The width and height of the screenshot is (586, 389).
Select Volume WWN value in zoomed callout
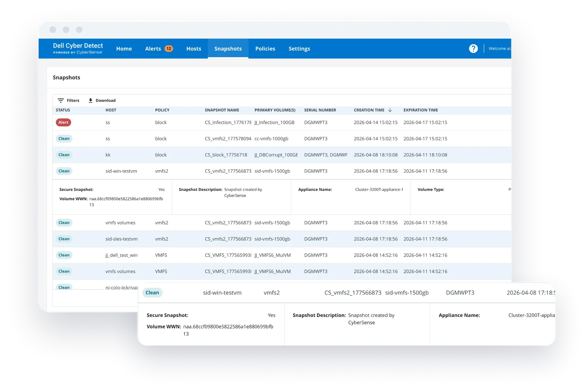click(228, 330)
